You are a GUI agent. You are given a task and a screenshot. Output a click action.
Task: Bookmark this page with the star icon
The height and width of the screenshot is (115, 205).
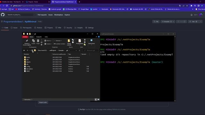coord(187,6)
